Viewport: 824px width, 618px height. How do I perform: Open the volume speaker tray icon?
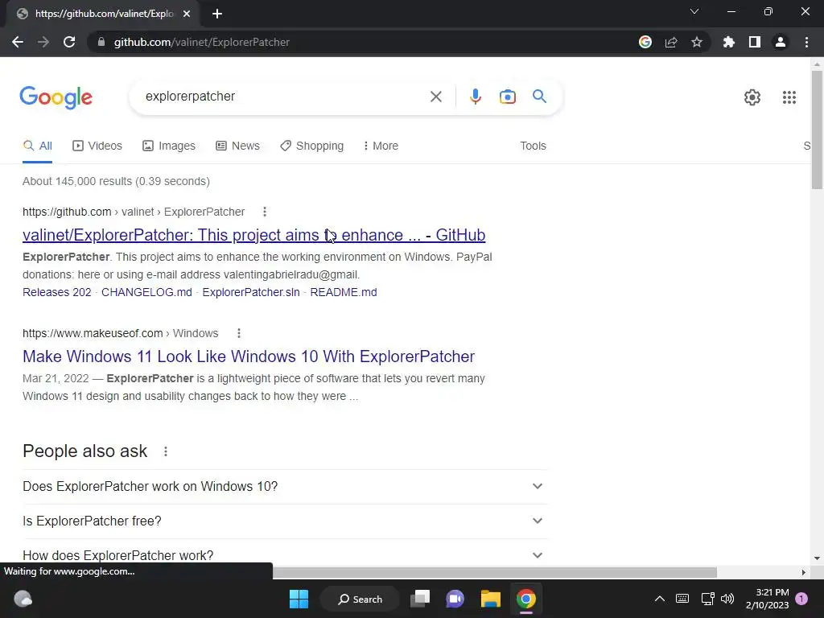[727, 599]
